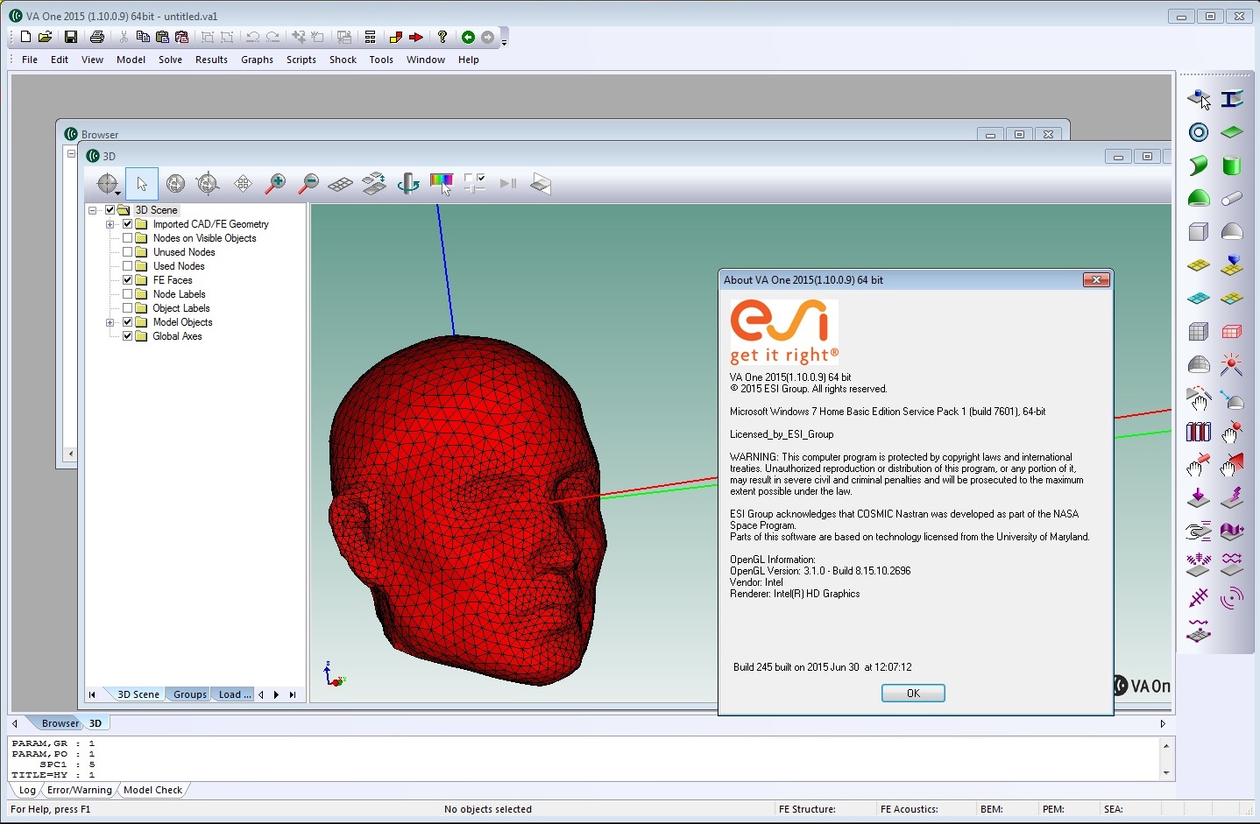Click the crosshair target icon in 3D toolbar
This screenshot has width=1260, height=824.
[109, 184]
